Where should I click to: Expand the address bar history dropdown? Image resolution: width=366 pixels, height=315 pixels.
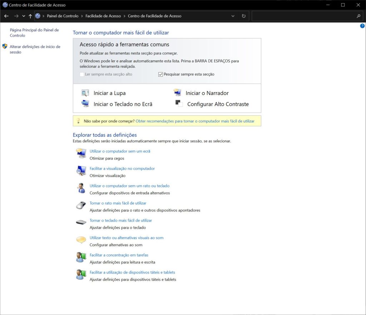[x=233, y=16]
